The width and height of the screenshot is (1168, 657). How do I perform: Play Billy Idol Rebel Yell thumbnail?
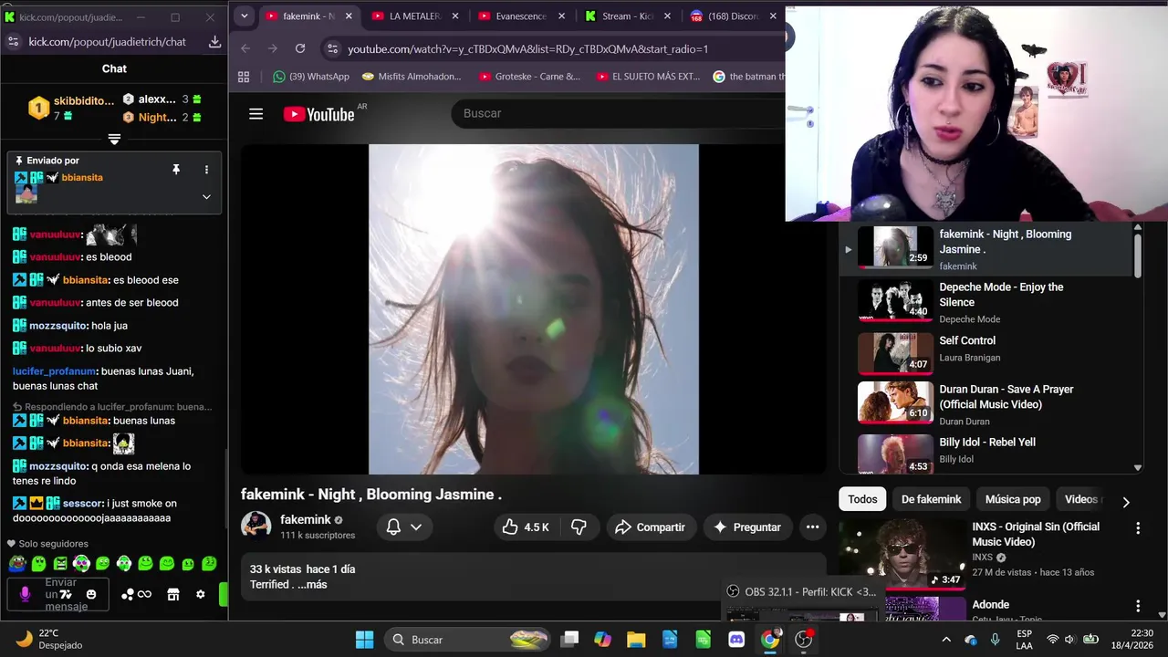pos(895,454)
